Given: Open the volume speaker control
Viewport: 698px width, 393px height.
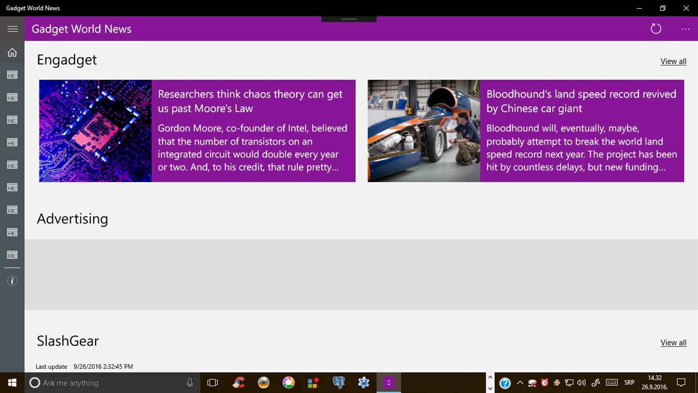Looking at the screenshot, I should click(x=581, y=383).
